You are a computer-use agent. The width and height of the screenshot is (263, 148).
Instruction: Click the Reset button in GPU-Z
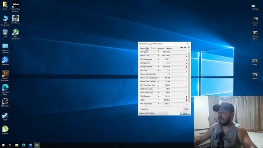[x=186, y=109]
